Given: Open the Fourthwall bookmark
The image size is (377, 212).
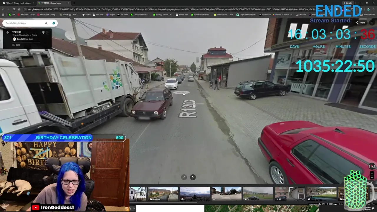Looking at the screenshot, I should click(265, 15).
